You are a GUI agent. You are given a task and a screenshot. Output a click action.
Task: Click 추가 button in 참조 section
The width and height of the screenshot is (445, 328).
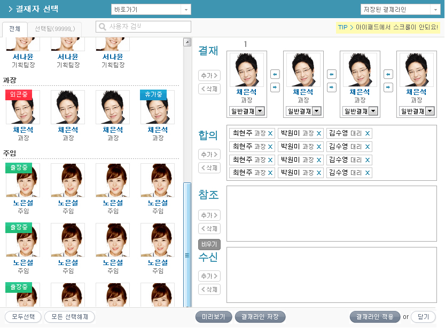209,215
